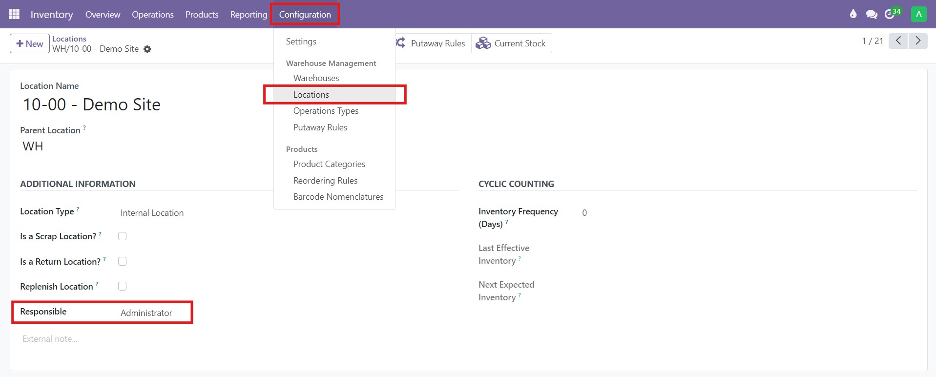This screenshot has width=936, height=377.
Task: Click the Locations breadcrumb link
Action: (69, 39)
